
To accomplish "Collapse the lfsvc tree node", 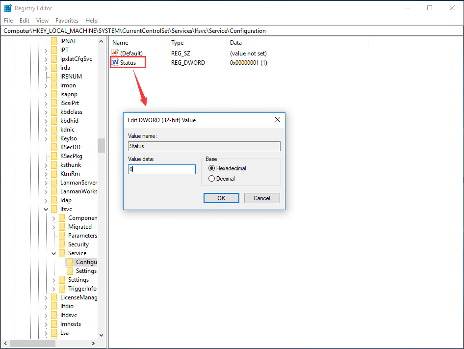I will (x=46, y=209).
